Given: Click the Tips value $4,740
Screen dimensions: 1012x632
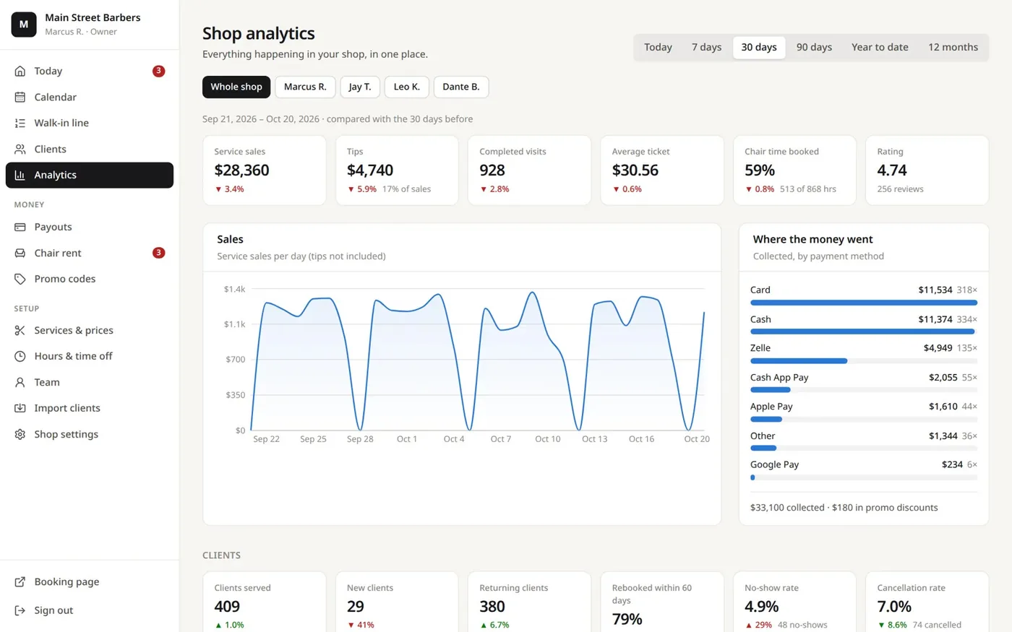Looking at the screenshot, I should click(370, 170).
